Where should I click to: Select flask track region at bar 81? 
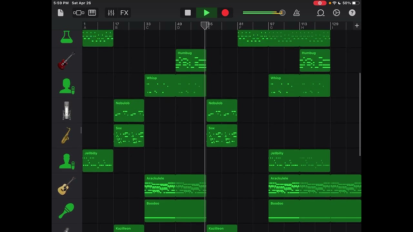click(284, 38)
